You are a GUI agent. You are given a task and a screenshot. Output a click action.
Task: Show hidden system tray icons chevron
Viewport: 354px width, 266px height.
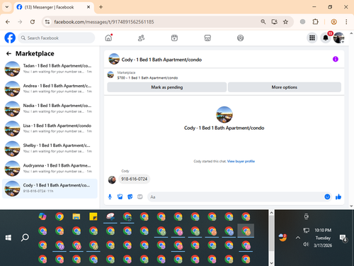298,238
